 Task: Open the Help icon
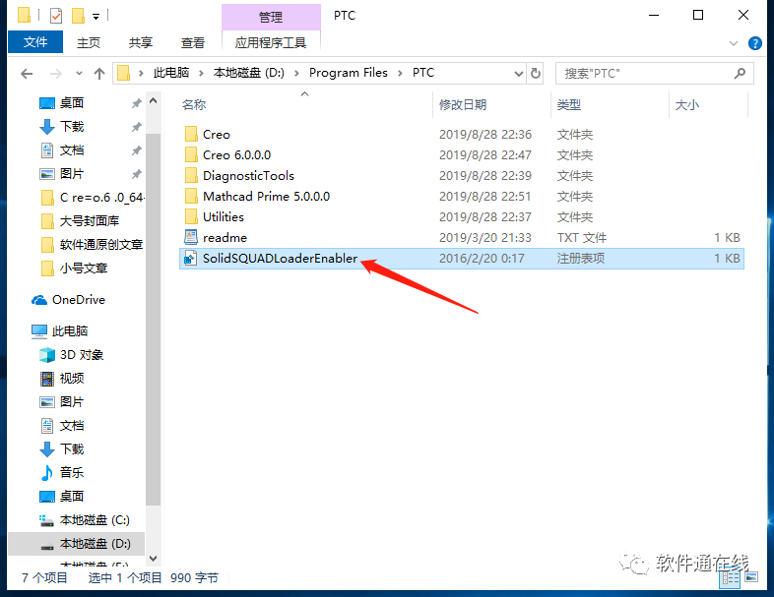(x=754, y=43)
